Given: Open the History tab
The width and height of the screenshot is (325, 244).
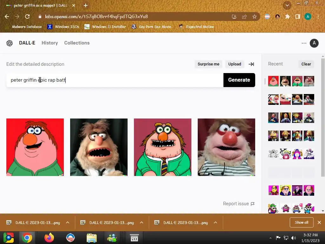Looking at the screenshot, I should click(x=50, y=43).
